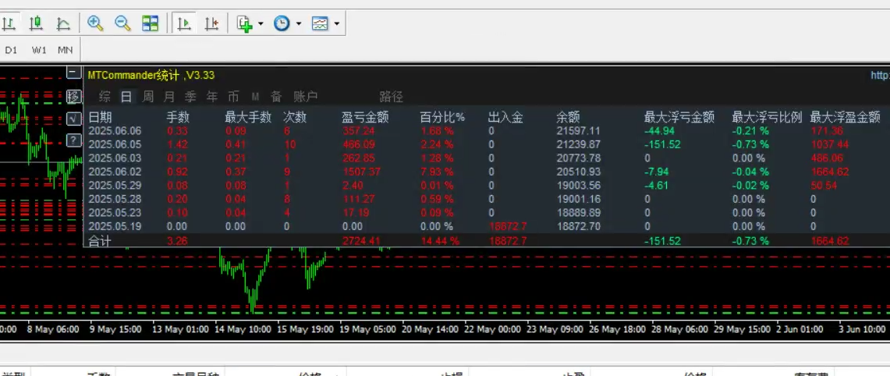This screenshot has height=376, width=890.
Task: Switch to the 年 yearly tab
Action: pyautogui.click(x=212, y=97)
